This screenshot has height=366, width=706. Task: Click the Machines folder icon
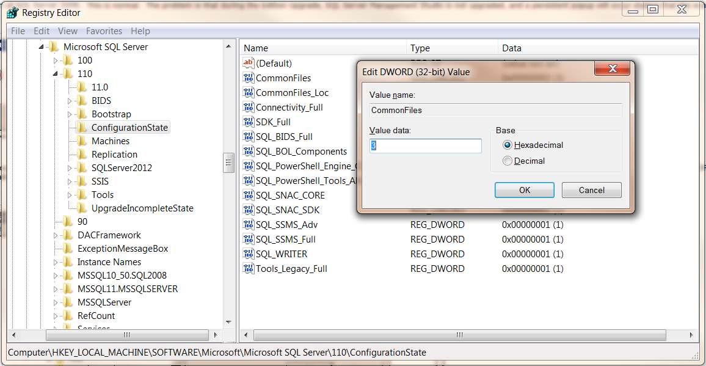81,141
